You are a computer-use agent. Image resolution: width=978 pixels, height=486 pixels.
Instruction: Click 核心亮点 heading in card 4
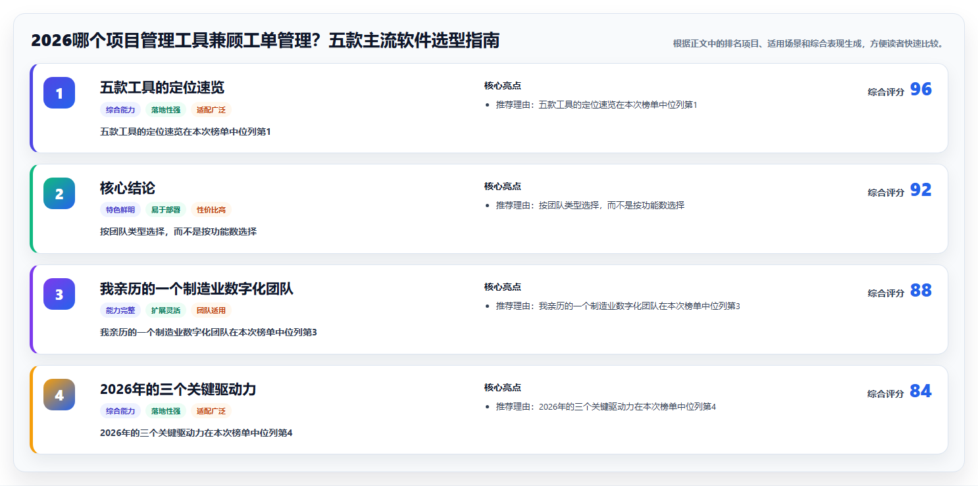point(503,387)
